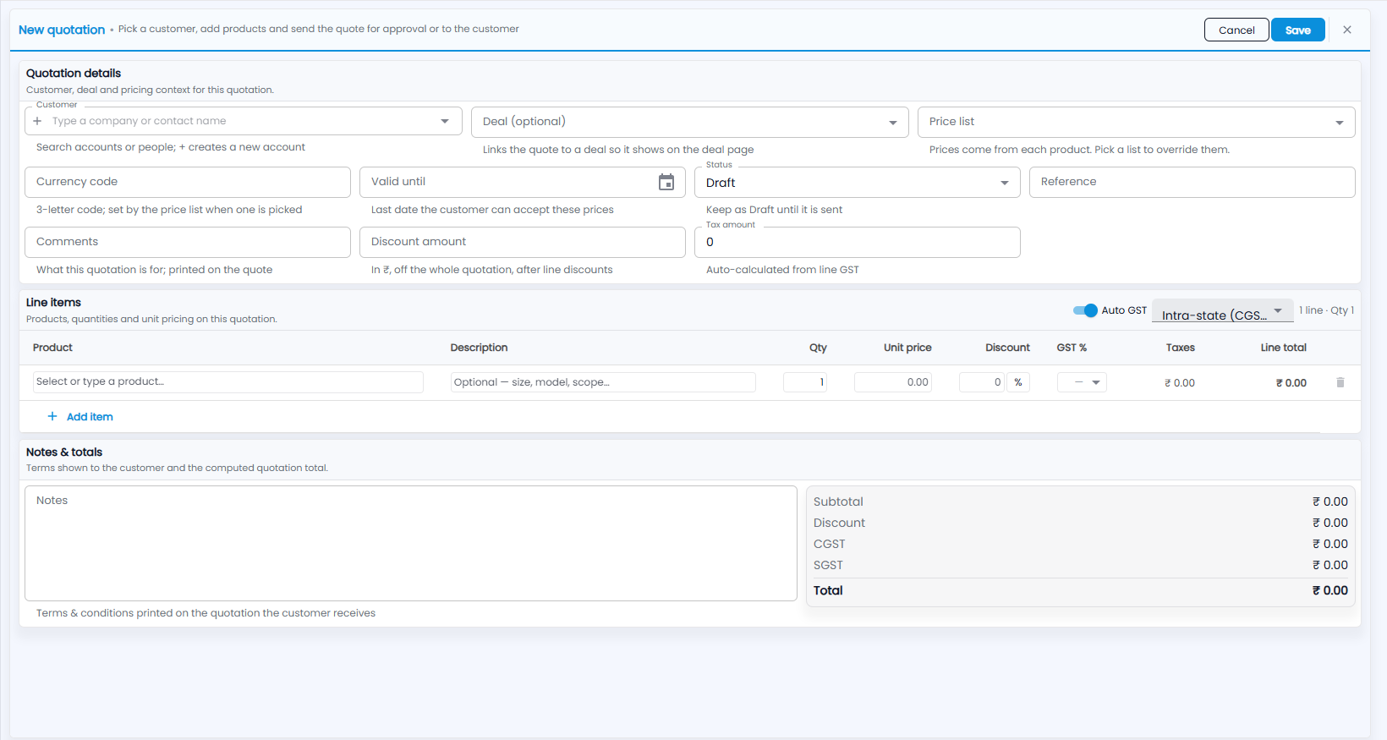Viewport: 1387px width, 740px height.
Task: Click the Qty column header
Action: pos(818,348)
